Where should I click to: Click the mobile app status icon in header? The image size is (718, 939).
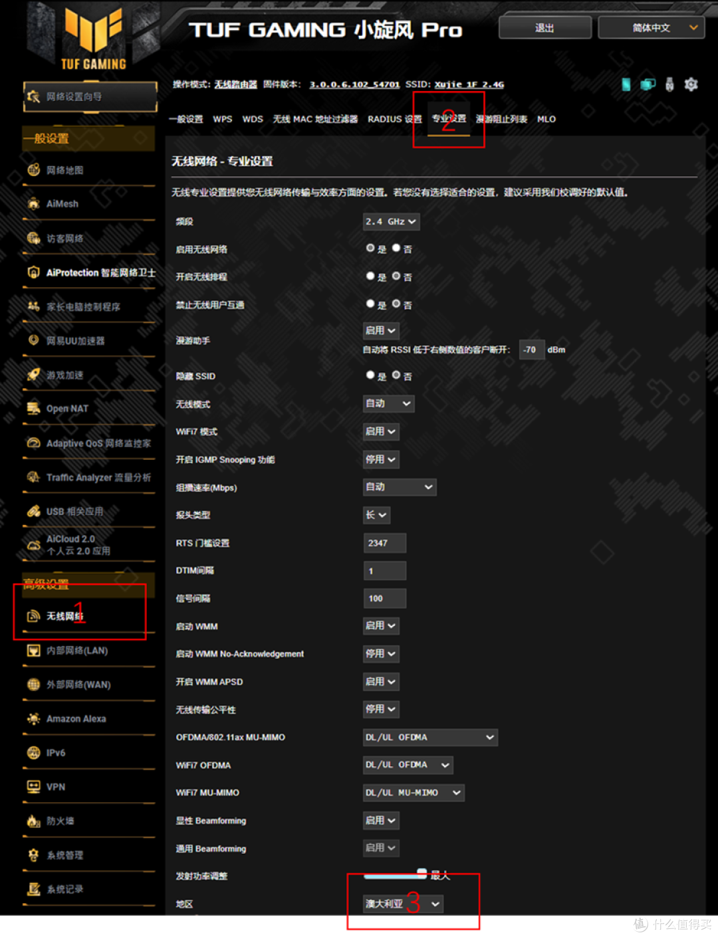[x=626, y=84]
